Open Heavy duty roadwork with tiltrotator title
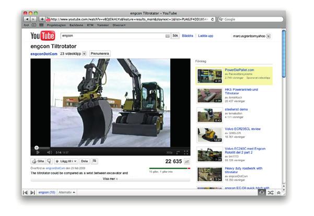Image resolution: width=314 pixels, height=216 pixels. tap(243, 170)
